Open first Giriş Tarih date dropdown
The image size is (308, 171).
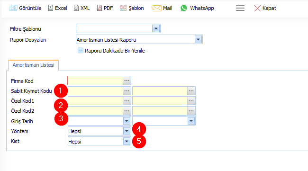(127, 121)
